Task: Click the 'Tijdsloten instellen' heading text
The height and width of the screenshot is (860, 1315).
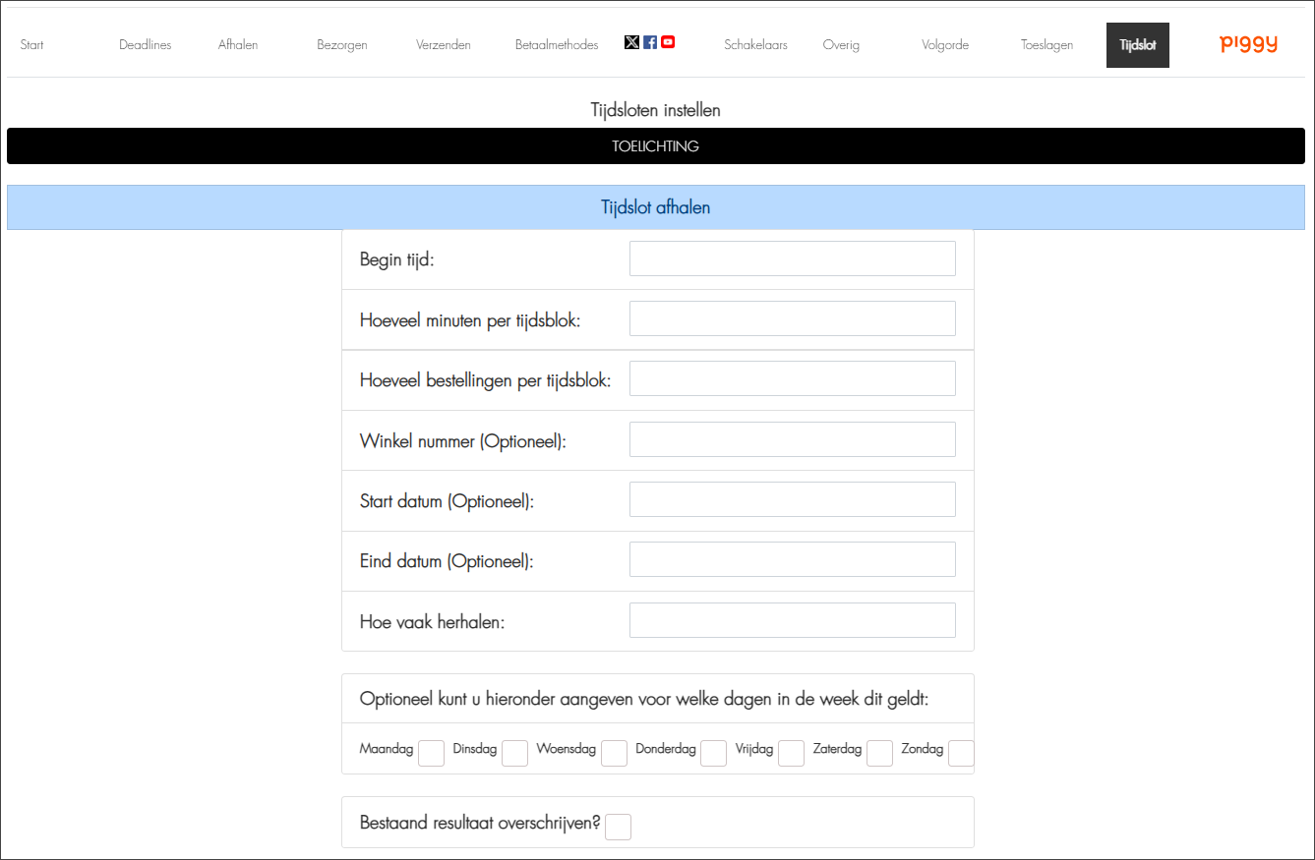Action: [x=656, y=110]
